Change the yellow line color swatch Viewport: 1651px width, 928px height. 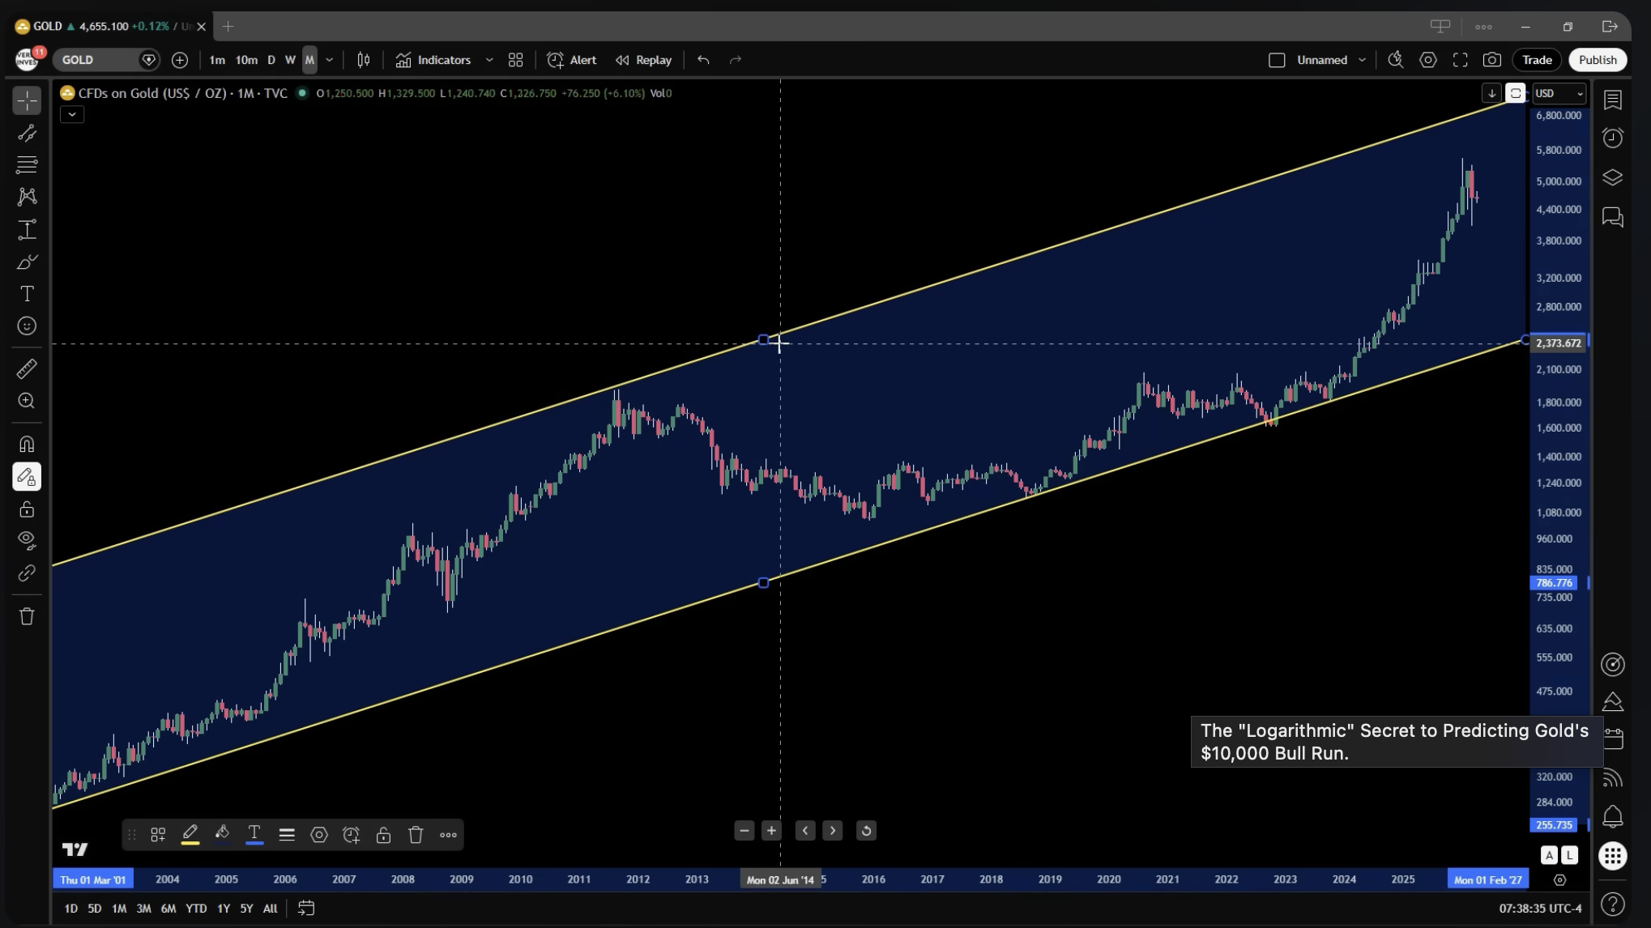(x=190, y=835)
